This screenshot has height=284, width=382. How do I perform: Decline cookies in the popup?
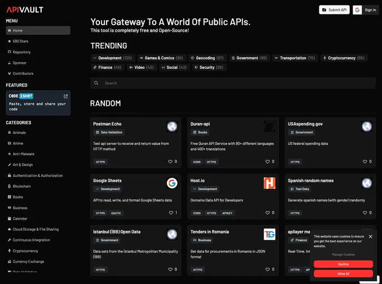[x=343, y=264]
